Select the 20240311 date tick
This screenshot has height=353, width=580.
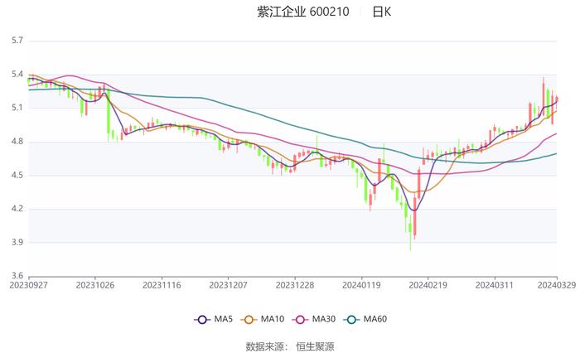tap(494, 284)
